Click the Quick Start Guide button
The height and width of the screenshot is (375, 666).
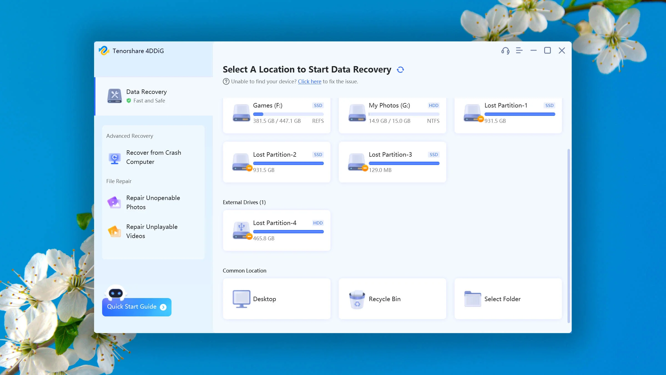137,307
